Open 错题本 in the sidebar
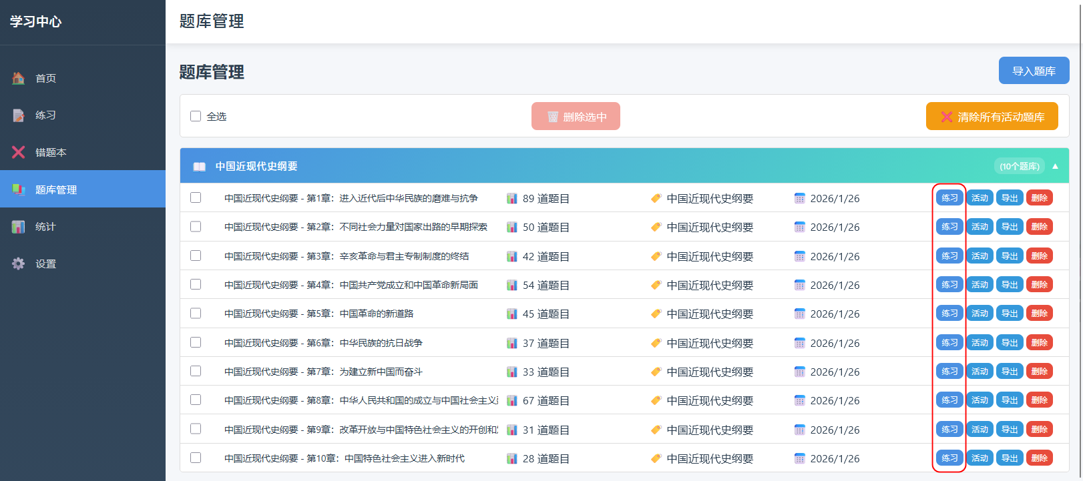This screenshot has height=481, width=1083. [x=83, y=152]
